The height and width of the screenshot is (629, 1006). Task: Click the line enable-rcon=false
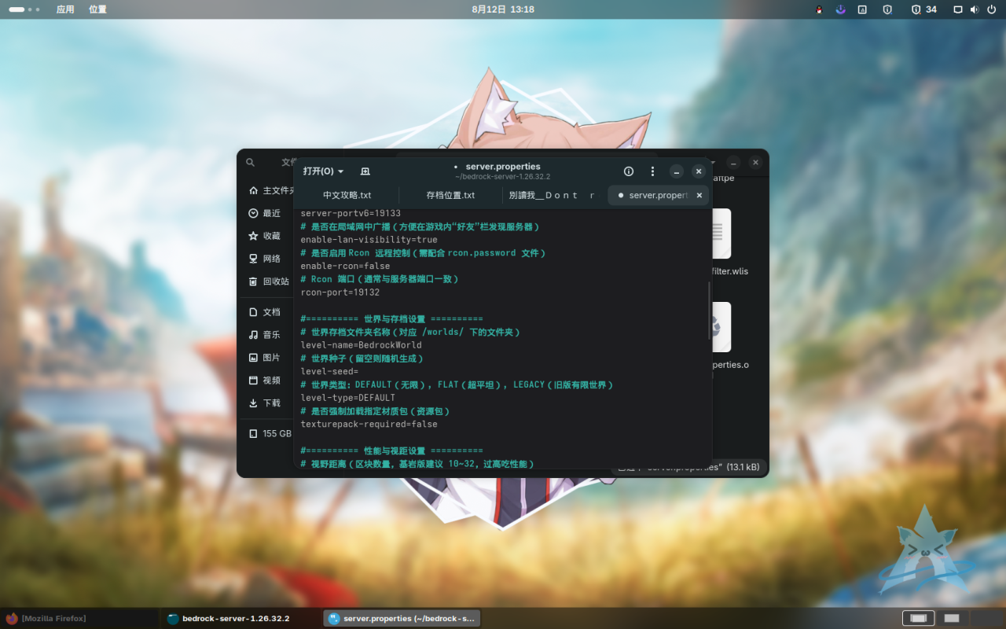tap(345, 266)
